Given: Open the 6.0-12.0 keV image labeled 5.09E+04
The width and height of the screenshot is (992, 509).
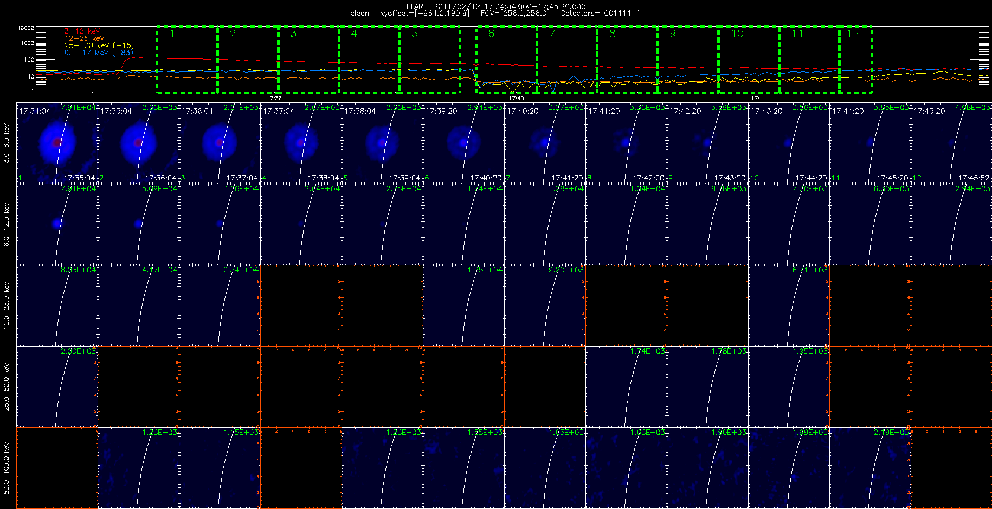Looking at the screenshot, I should pyautogui.click(x=138, y=224).
